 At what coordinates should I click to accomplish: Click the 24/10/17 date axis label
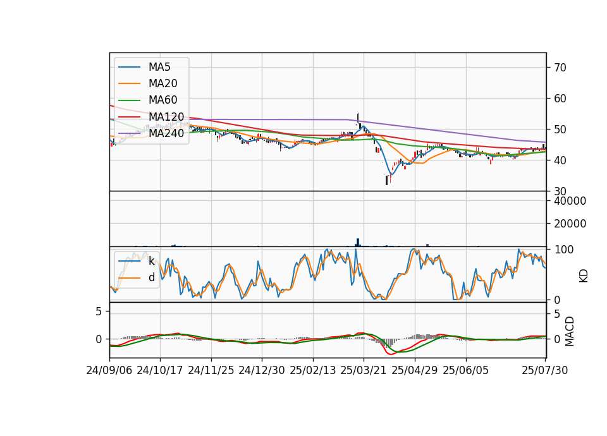click(x=160, y=370)
